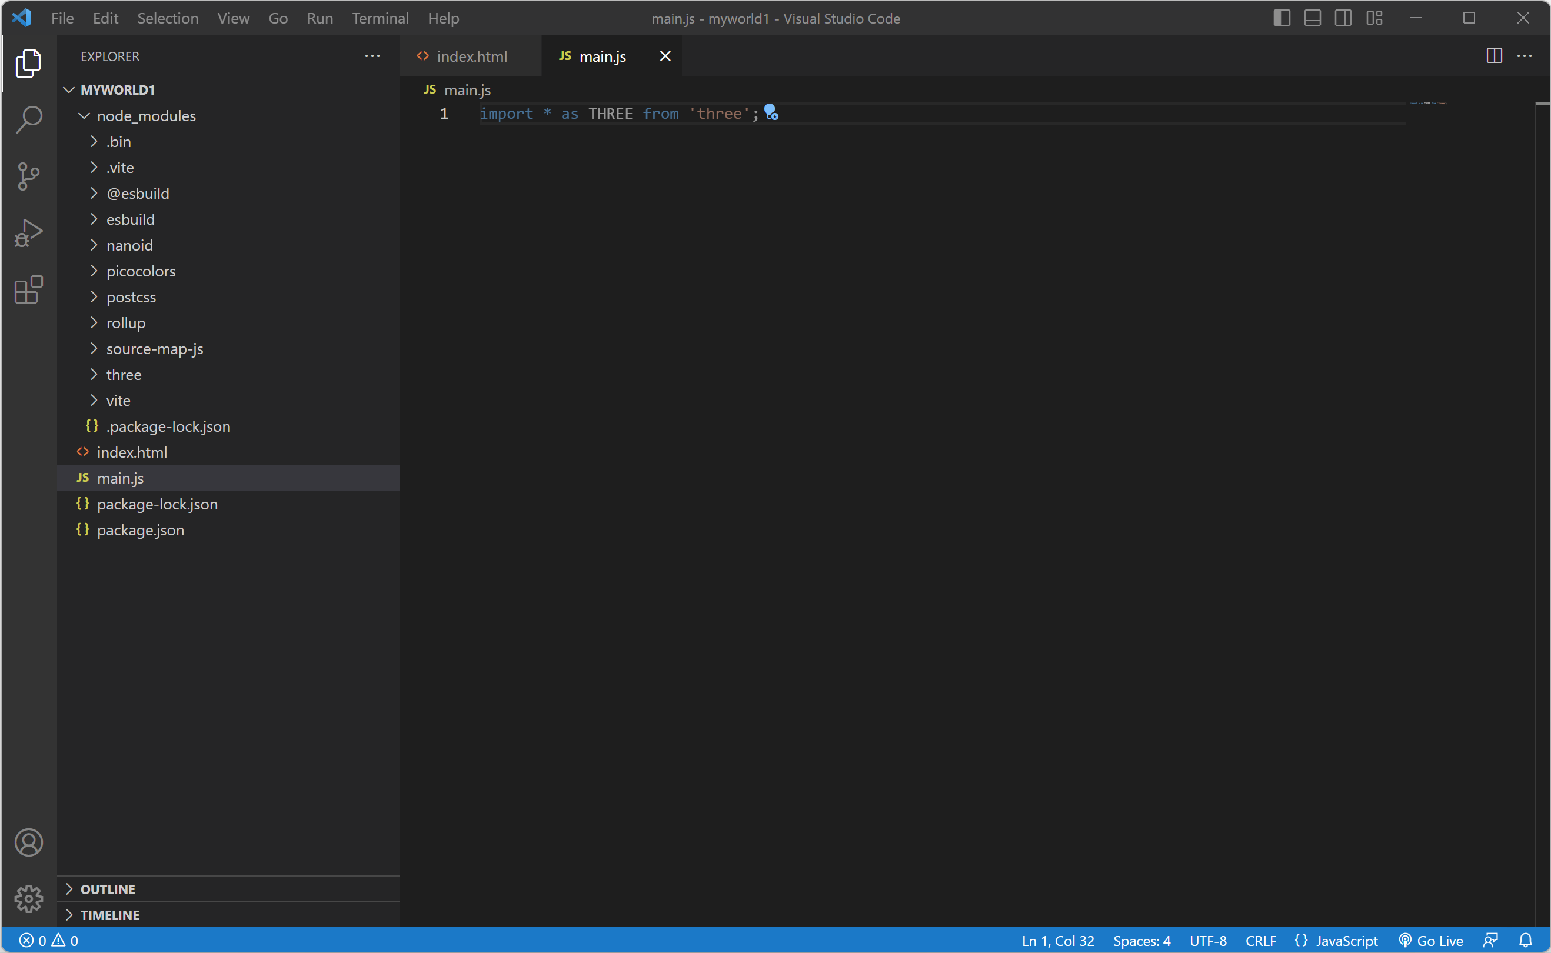Click the Split Editor Right icon
This screenshot has height=953, width=1551.
pyautogui.click(x=1494, y=56)
